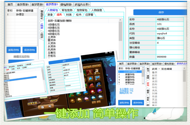Select 风灵珠 in the item list
The width and height of the screenshot is (190, 125).
[52, 50]
